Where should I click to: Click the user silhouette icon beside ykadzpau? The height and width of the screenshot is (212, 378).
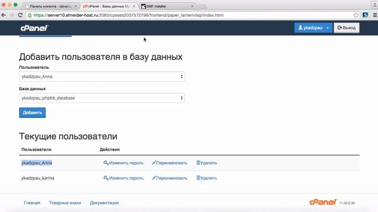[301, 28]
